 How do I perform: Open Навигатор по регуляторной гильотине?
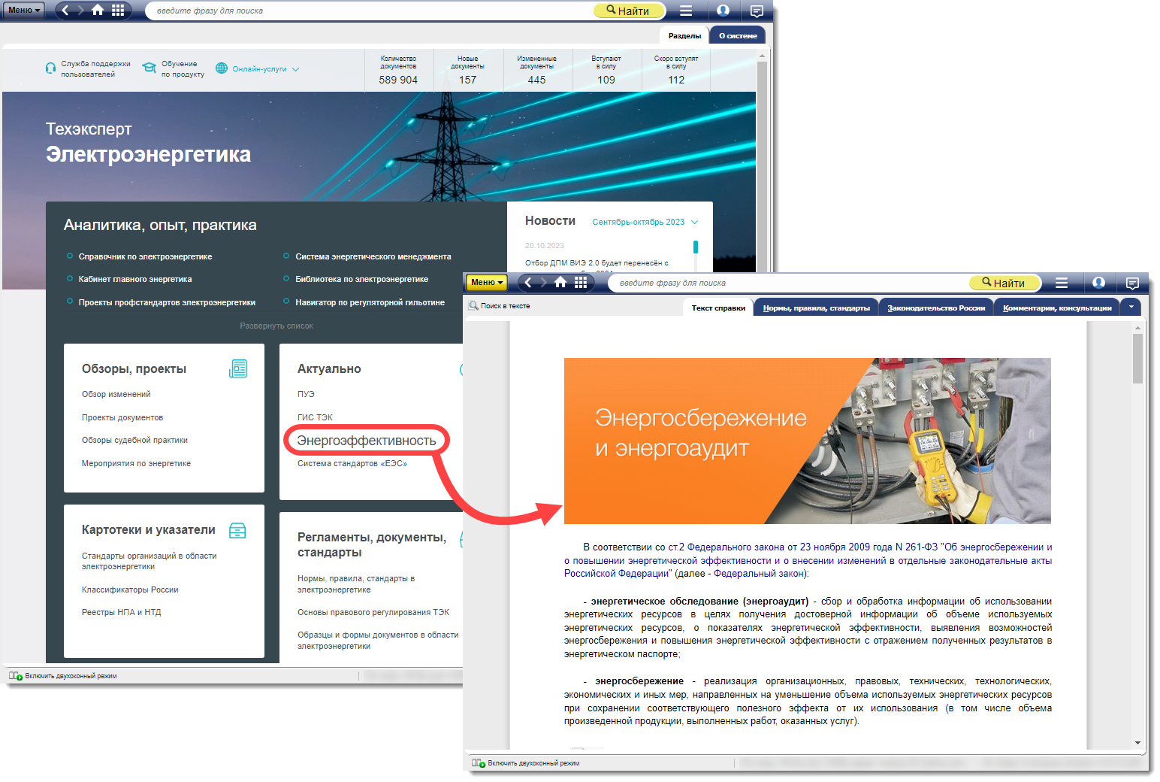coord(370,302)
